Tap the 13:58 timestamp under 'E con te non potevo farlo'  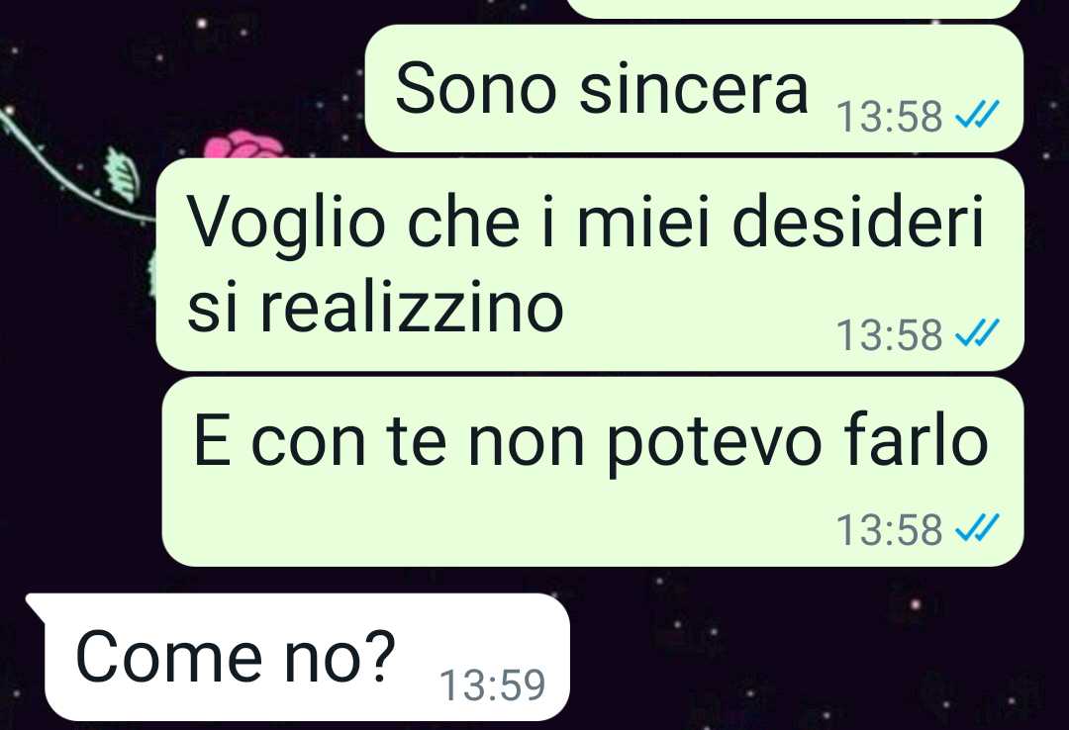[889, 529]
